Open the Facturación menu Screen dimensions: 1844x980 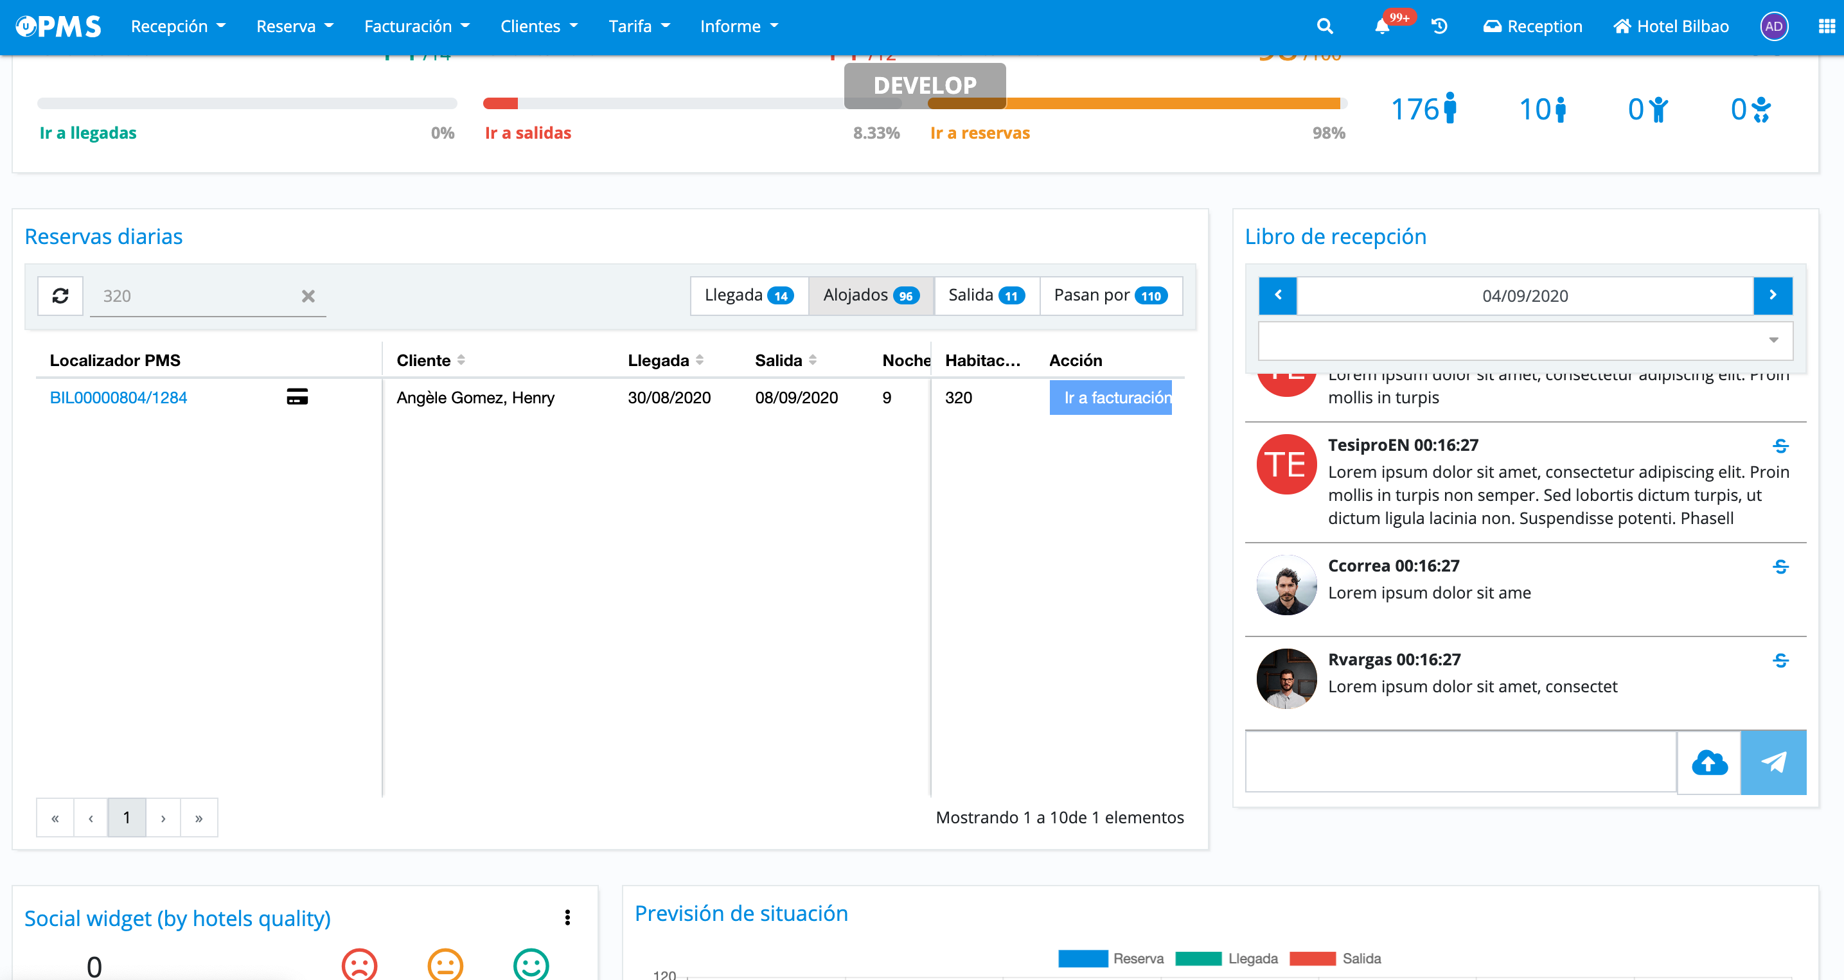(x=416, y=26)
